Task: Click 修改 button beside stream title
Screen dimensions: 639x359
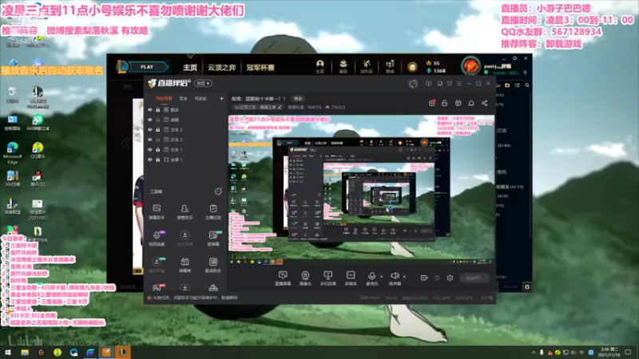Action: click(x=298, y=98)
